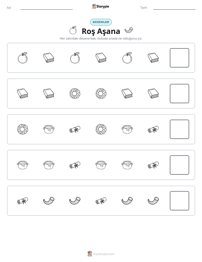The image size is (202, 262).
Task: Select the first shofar in row five
Action: coord(49,201)
